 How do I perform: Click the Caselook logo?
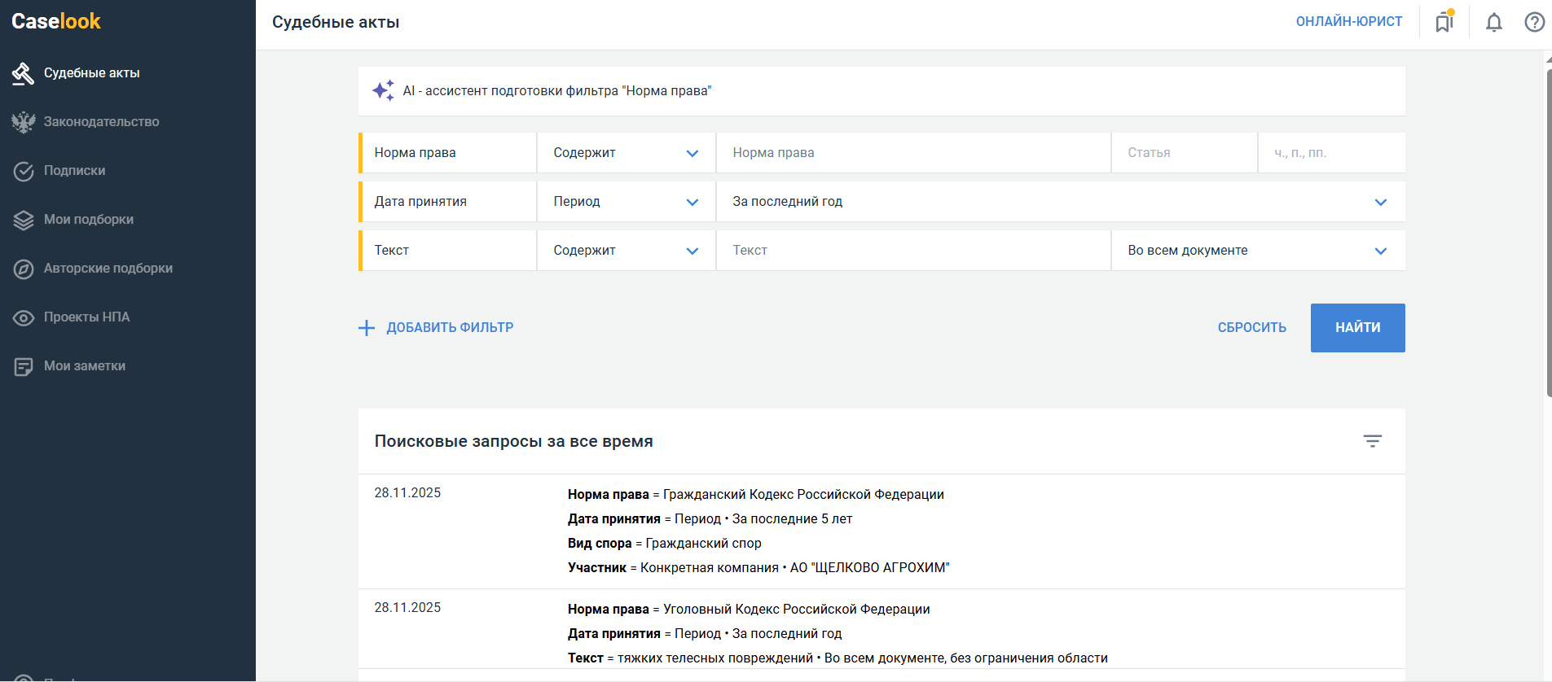56,21
